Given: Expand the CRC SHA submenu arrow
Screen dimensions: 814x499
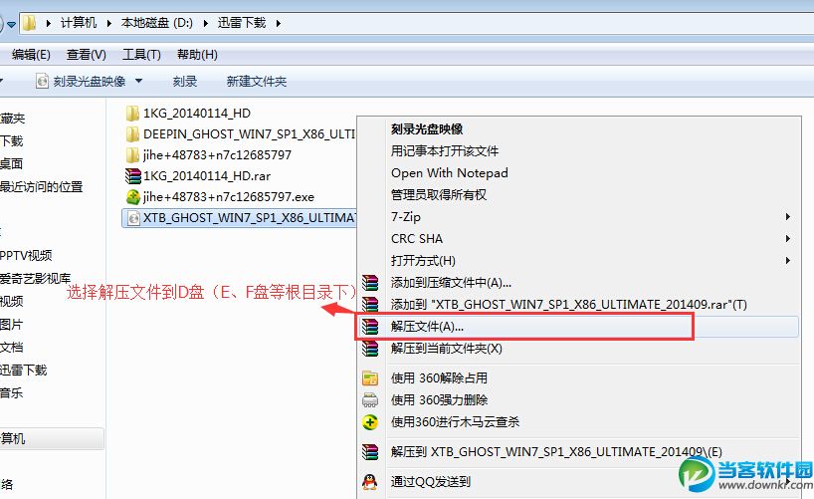Looking at the screenshot, I should pyautogui.click(x=787, y=239).
